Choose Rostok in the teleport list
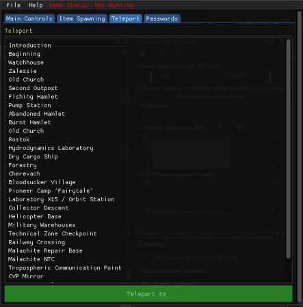Image resolution: width=303 pixels, height=307 pixels. click(x=19, y=139)
